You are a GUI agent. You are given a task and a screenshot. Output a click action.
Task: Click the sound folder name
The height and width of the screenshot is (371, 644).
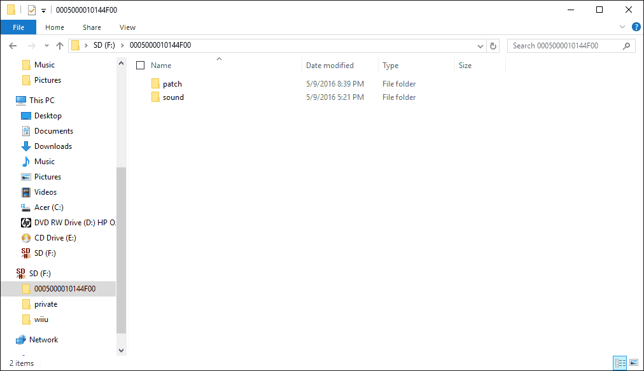(x=173, y=97)
